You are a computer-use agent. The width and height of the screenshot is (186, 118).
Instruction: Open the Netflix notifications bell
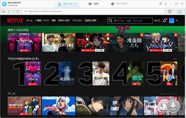click(164, 21)
